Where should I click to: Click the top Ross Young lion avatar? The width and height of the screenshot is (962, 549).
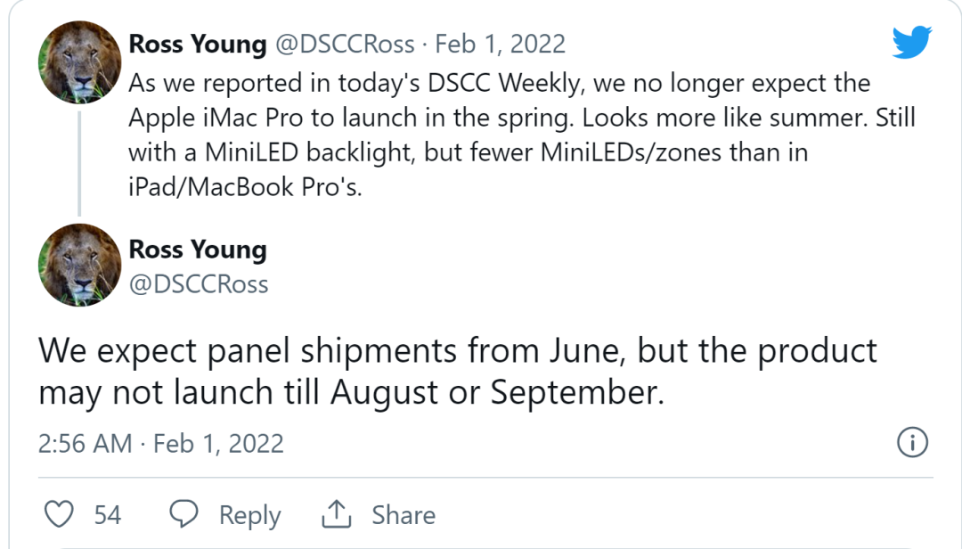(80, 62)
